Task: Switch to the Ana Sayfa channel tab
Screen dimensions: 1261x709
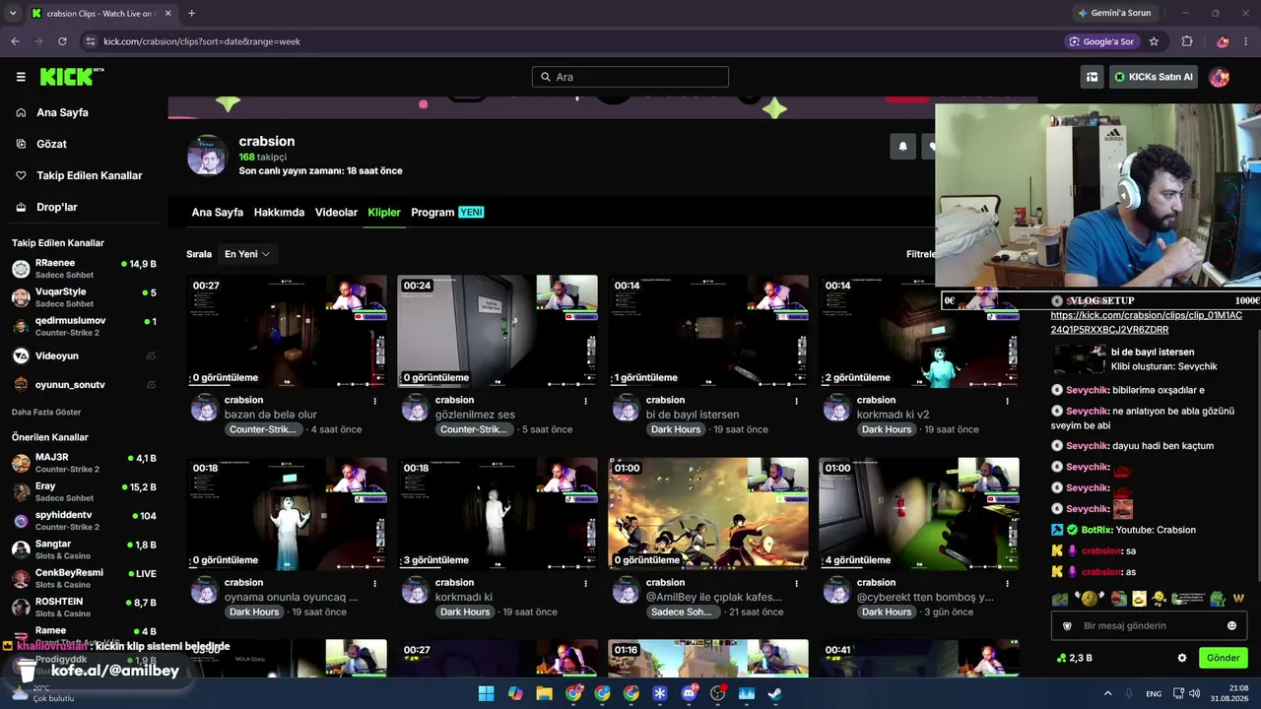Action: (x=217, y=213)
